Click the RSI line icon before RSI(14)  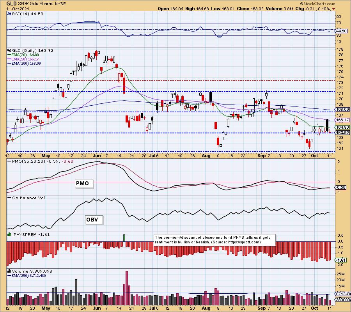(x=9, y=14)
